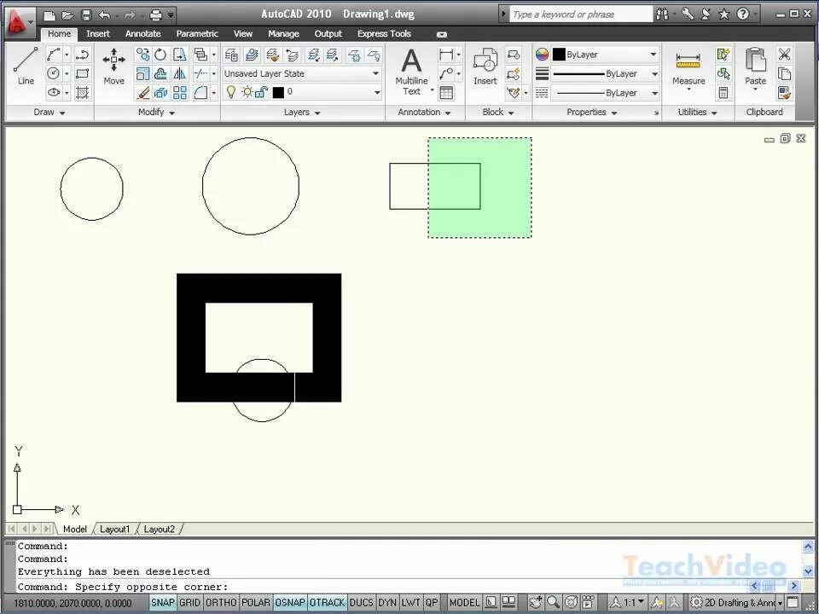This screenshot has height=614, width=819.
Task: Click the Mirror tool icon
Action: 179,73
